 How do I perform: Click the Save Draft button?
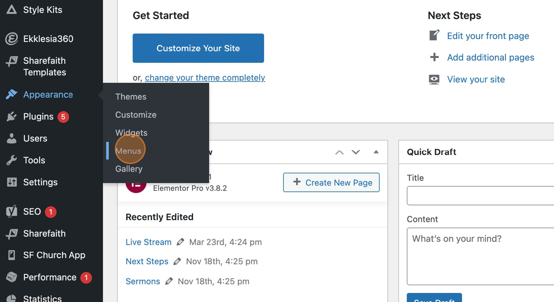tap(434, 298)
